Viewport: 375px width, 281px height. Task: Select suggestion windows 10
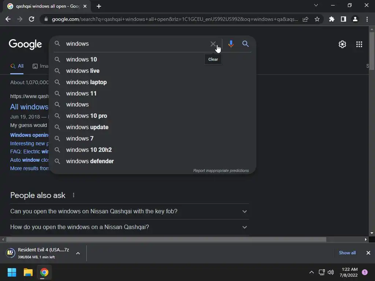point(152,60)
